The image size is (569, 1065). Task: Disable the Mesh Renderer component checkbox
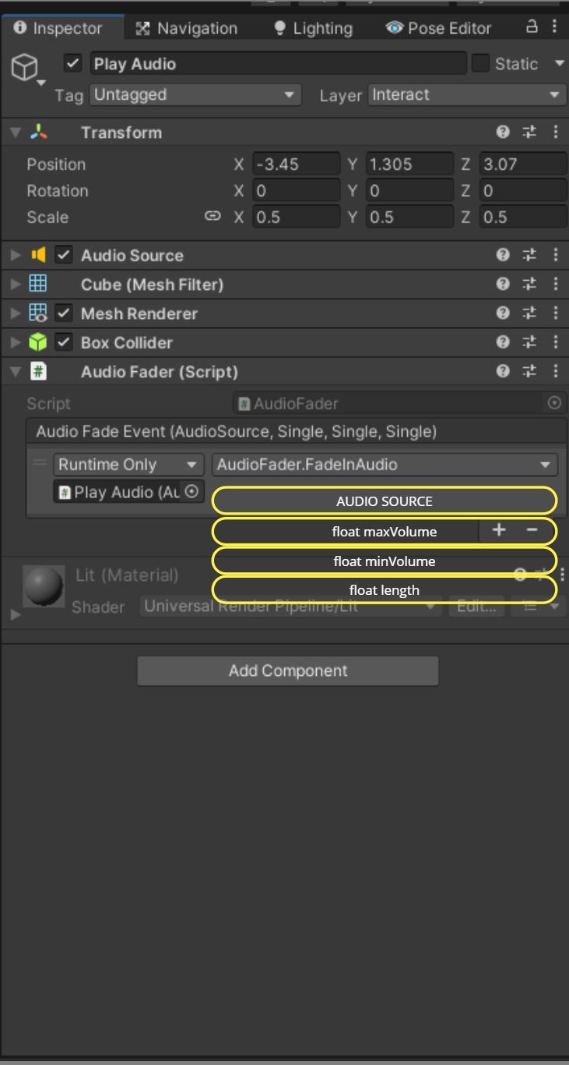click(x=64, y=313)
